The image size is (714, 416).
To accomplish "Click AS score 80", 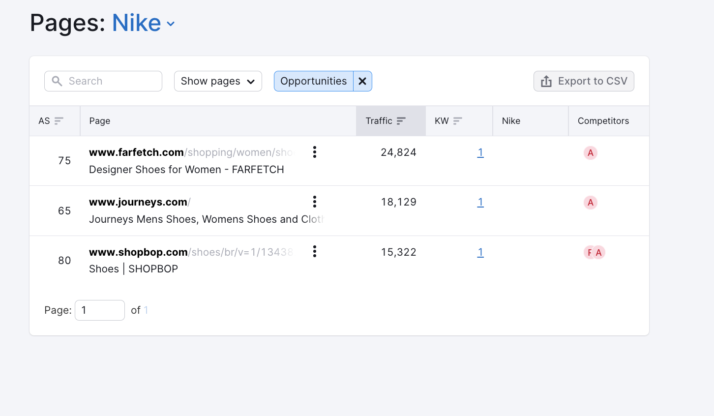I will [x=64, y=261].
